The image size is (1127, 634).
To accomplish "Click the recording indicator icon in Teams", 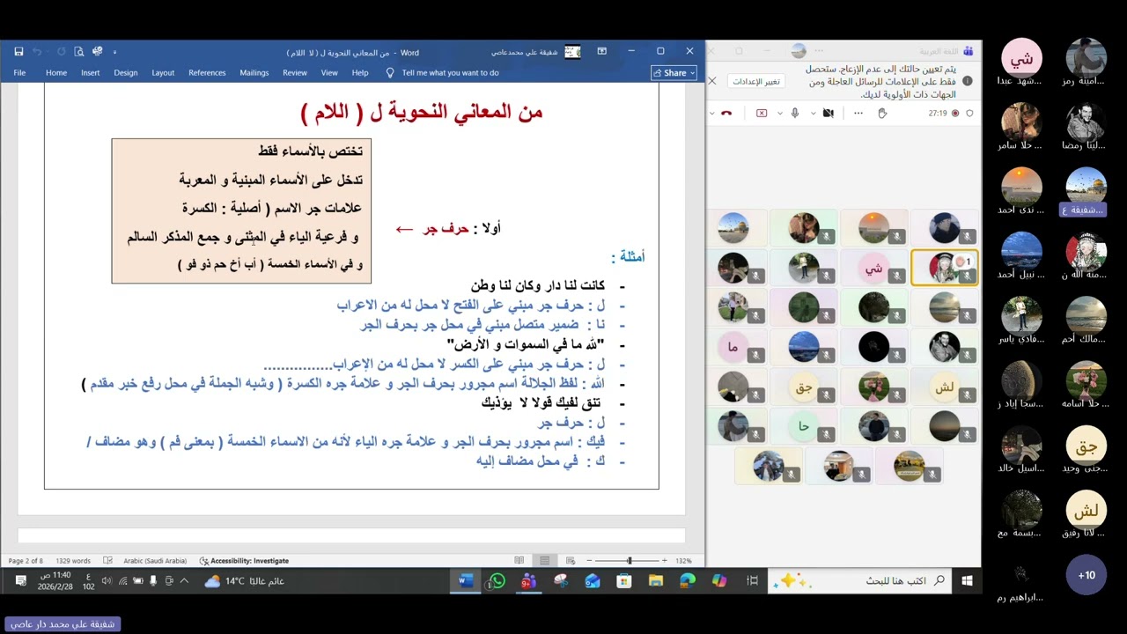I will coord(955,113).
